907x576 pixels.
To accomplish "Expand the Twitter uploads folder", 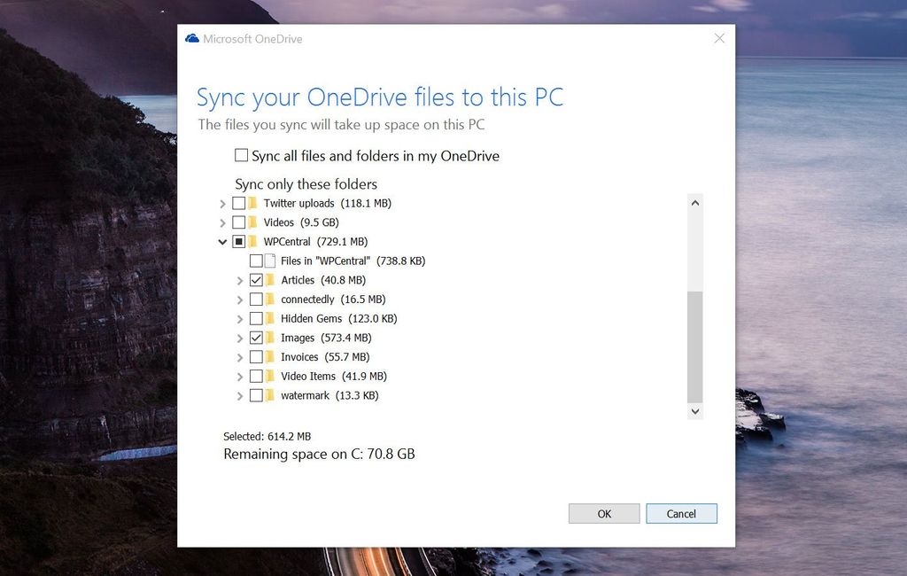I will [x=222, y=203].
